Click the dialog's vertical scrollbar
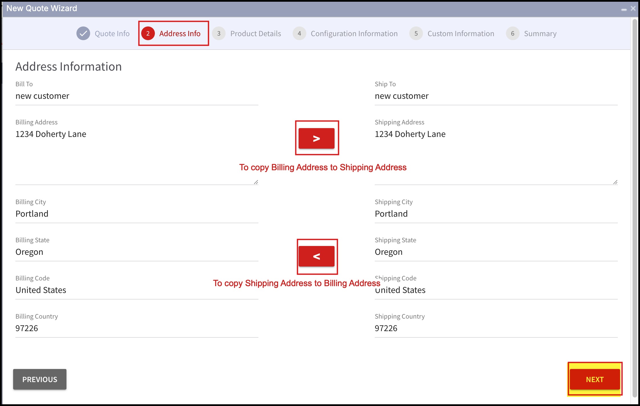 coord(635,208)
